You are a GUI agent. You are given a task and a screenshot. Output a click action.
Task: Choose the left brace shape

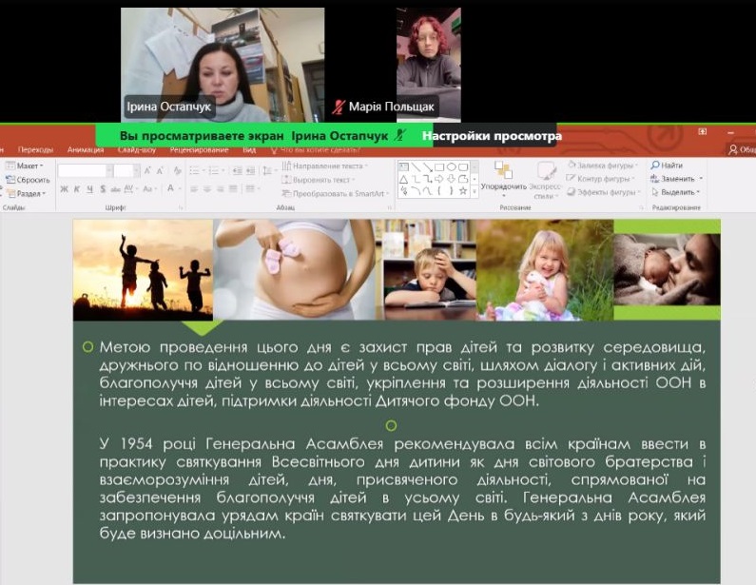click(x=439, y=191)
